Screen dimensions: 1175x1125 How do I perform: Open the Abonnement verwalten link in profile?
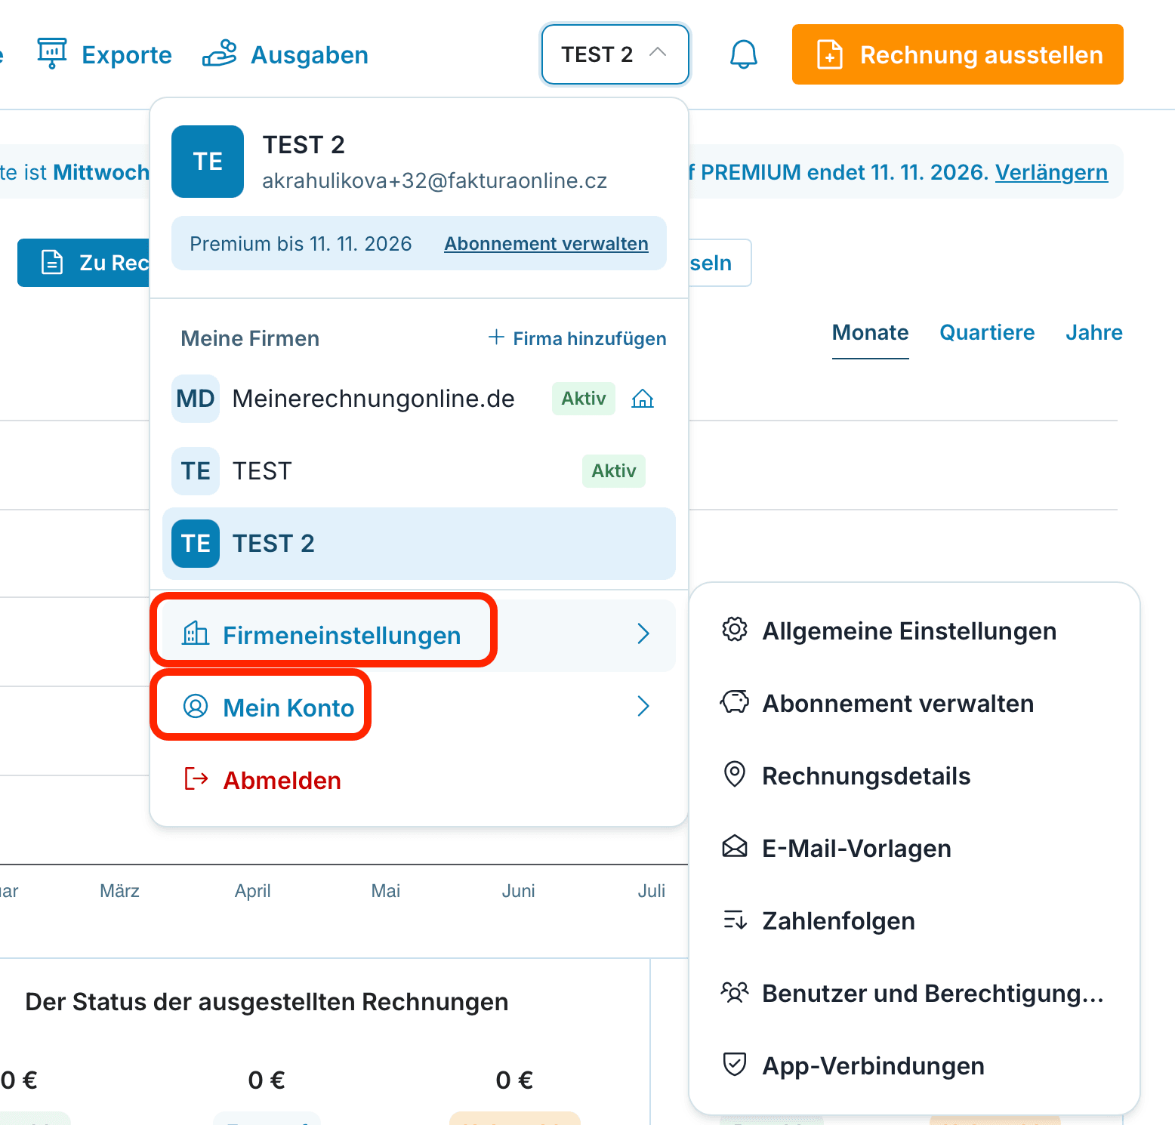[546, 244]
